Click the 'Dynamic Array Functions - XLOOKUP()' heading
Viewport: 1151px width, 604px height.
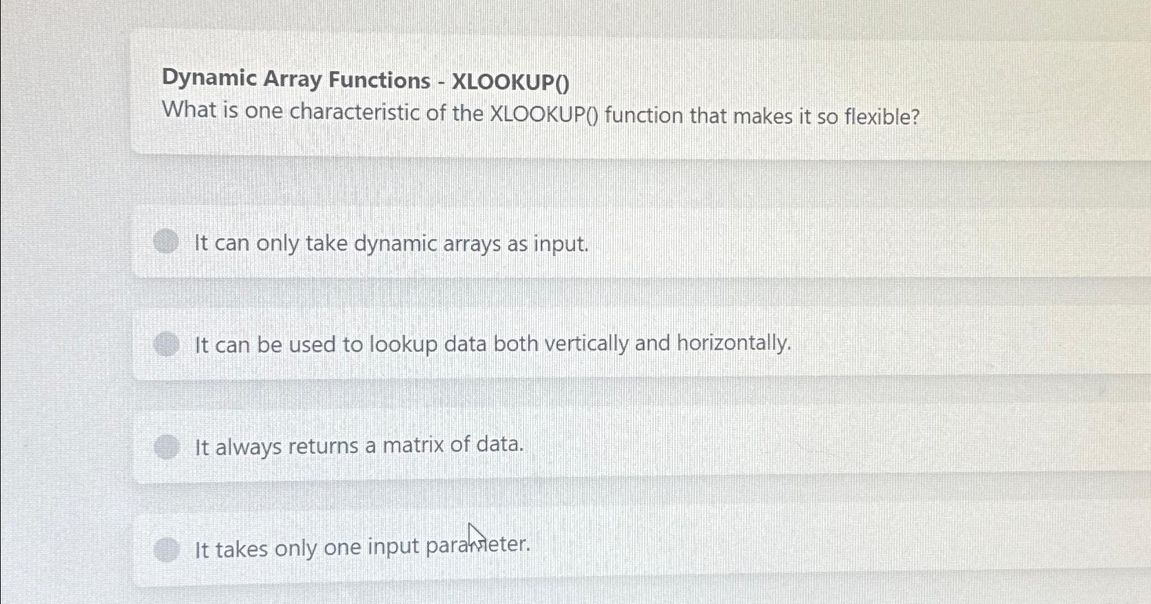pyautogui.click(x=364, y=80)
